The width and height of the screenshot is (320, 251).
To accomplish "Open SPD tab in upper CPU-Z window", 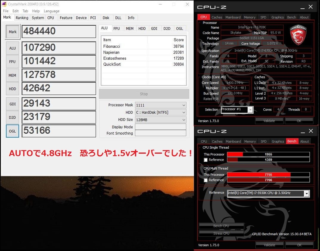I will tap(263, 18).
